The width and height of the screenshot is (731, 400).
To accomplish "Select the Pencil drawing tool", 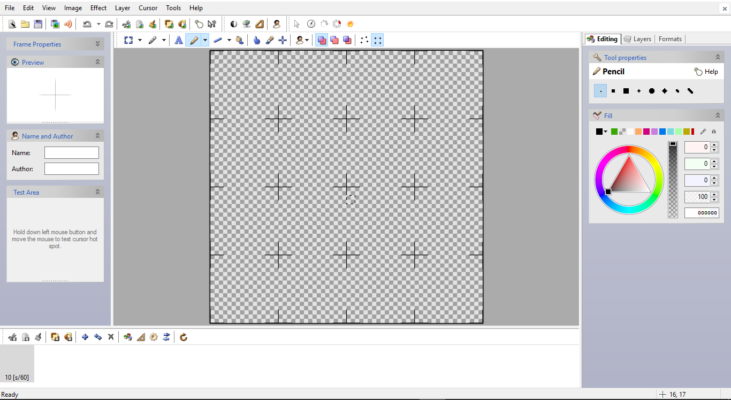I will pos(194,40).
